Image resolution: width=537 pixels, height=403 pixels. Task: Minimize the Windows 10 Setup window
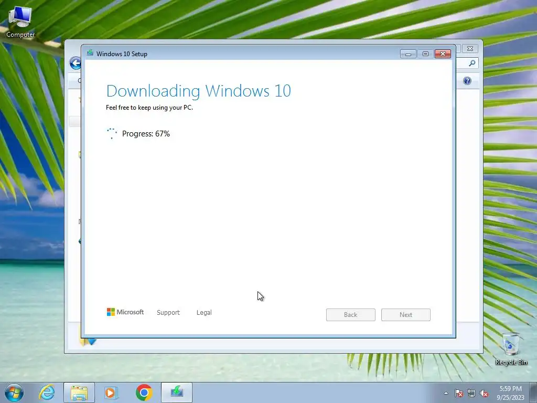(408, 54)
